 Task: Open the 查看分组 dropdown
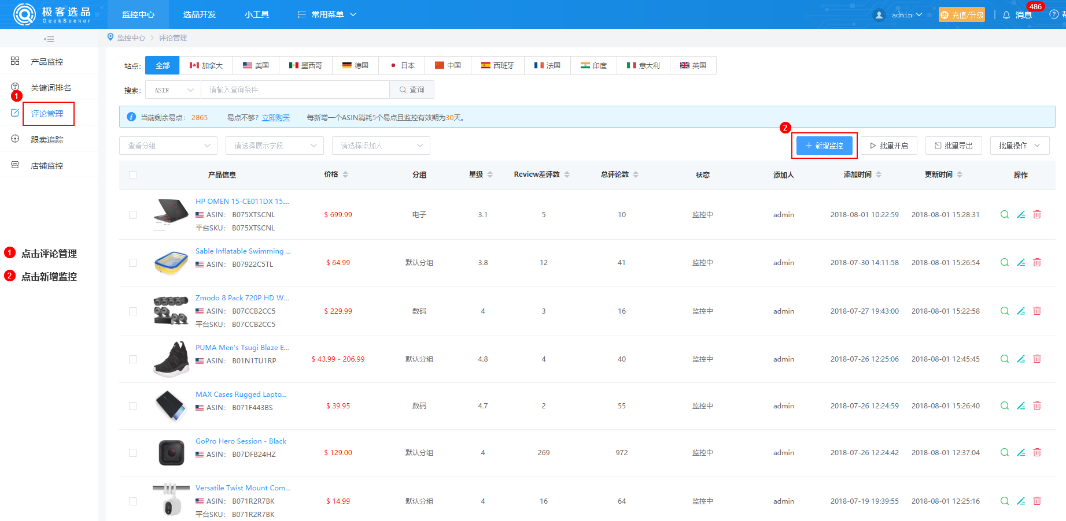point(168,146)
